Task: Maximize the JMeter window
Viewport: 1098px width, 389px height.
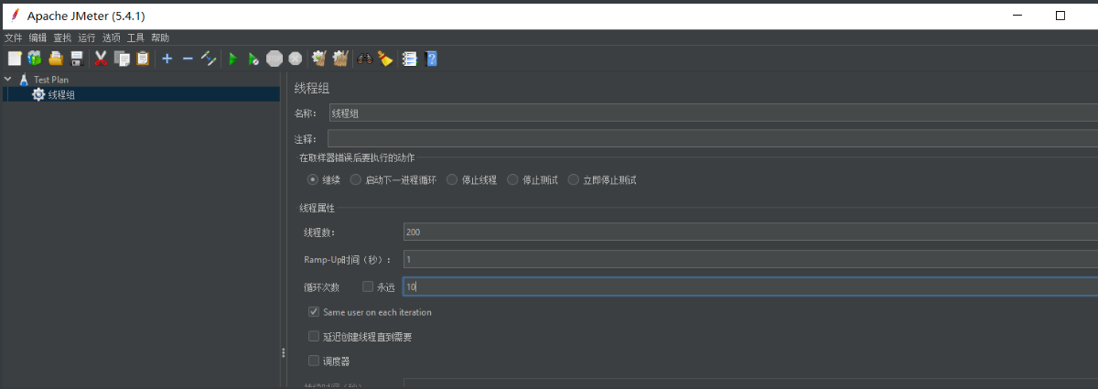Action: click(1060, 16)
